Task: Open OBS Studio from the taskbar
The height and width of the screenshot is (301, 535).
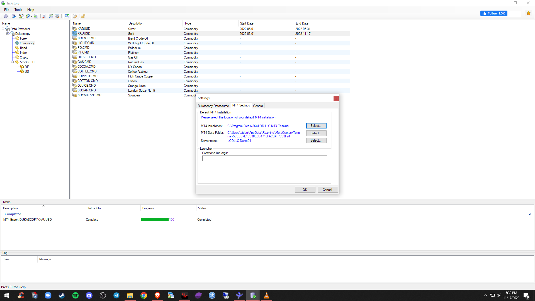Action: click(103, 295)
